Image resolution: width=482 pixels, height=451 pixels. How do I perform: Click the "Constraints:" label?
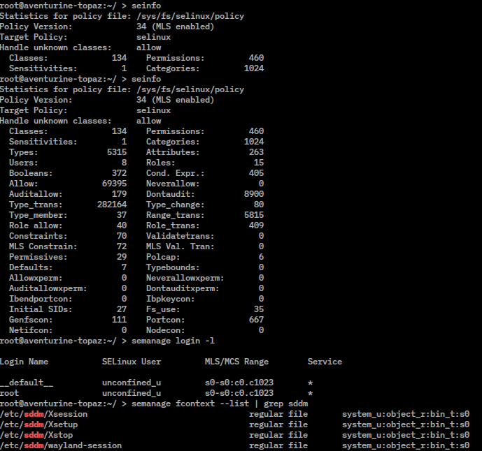click(x=38, y=236)
